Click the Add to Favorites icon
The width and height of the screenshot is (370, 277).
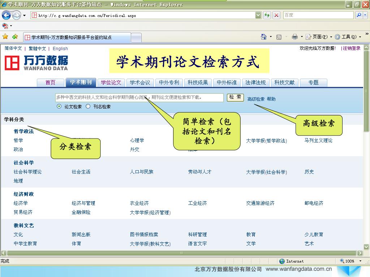pos(15,36)
